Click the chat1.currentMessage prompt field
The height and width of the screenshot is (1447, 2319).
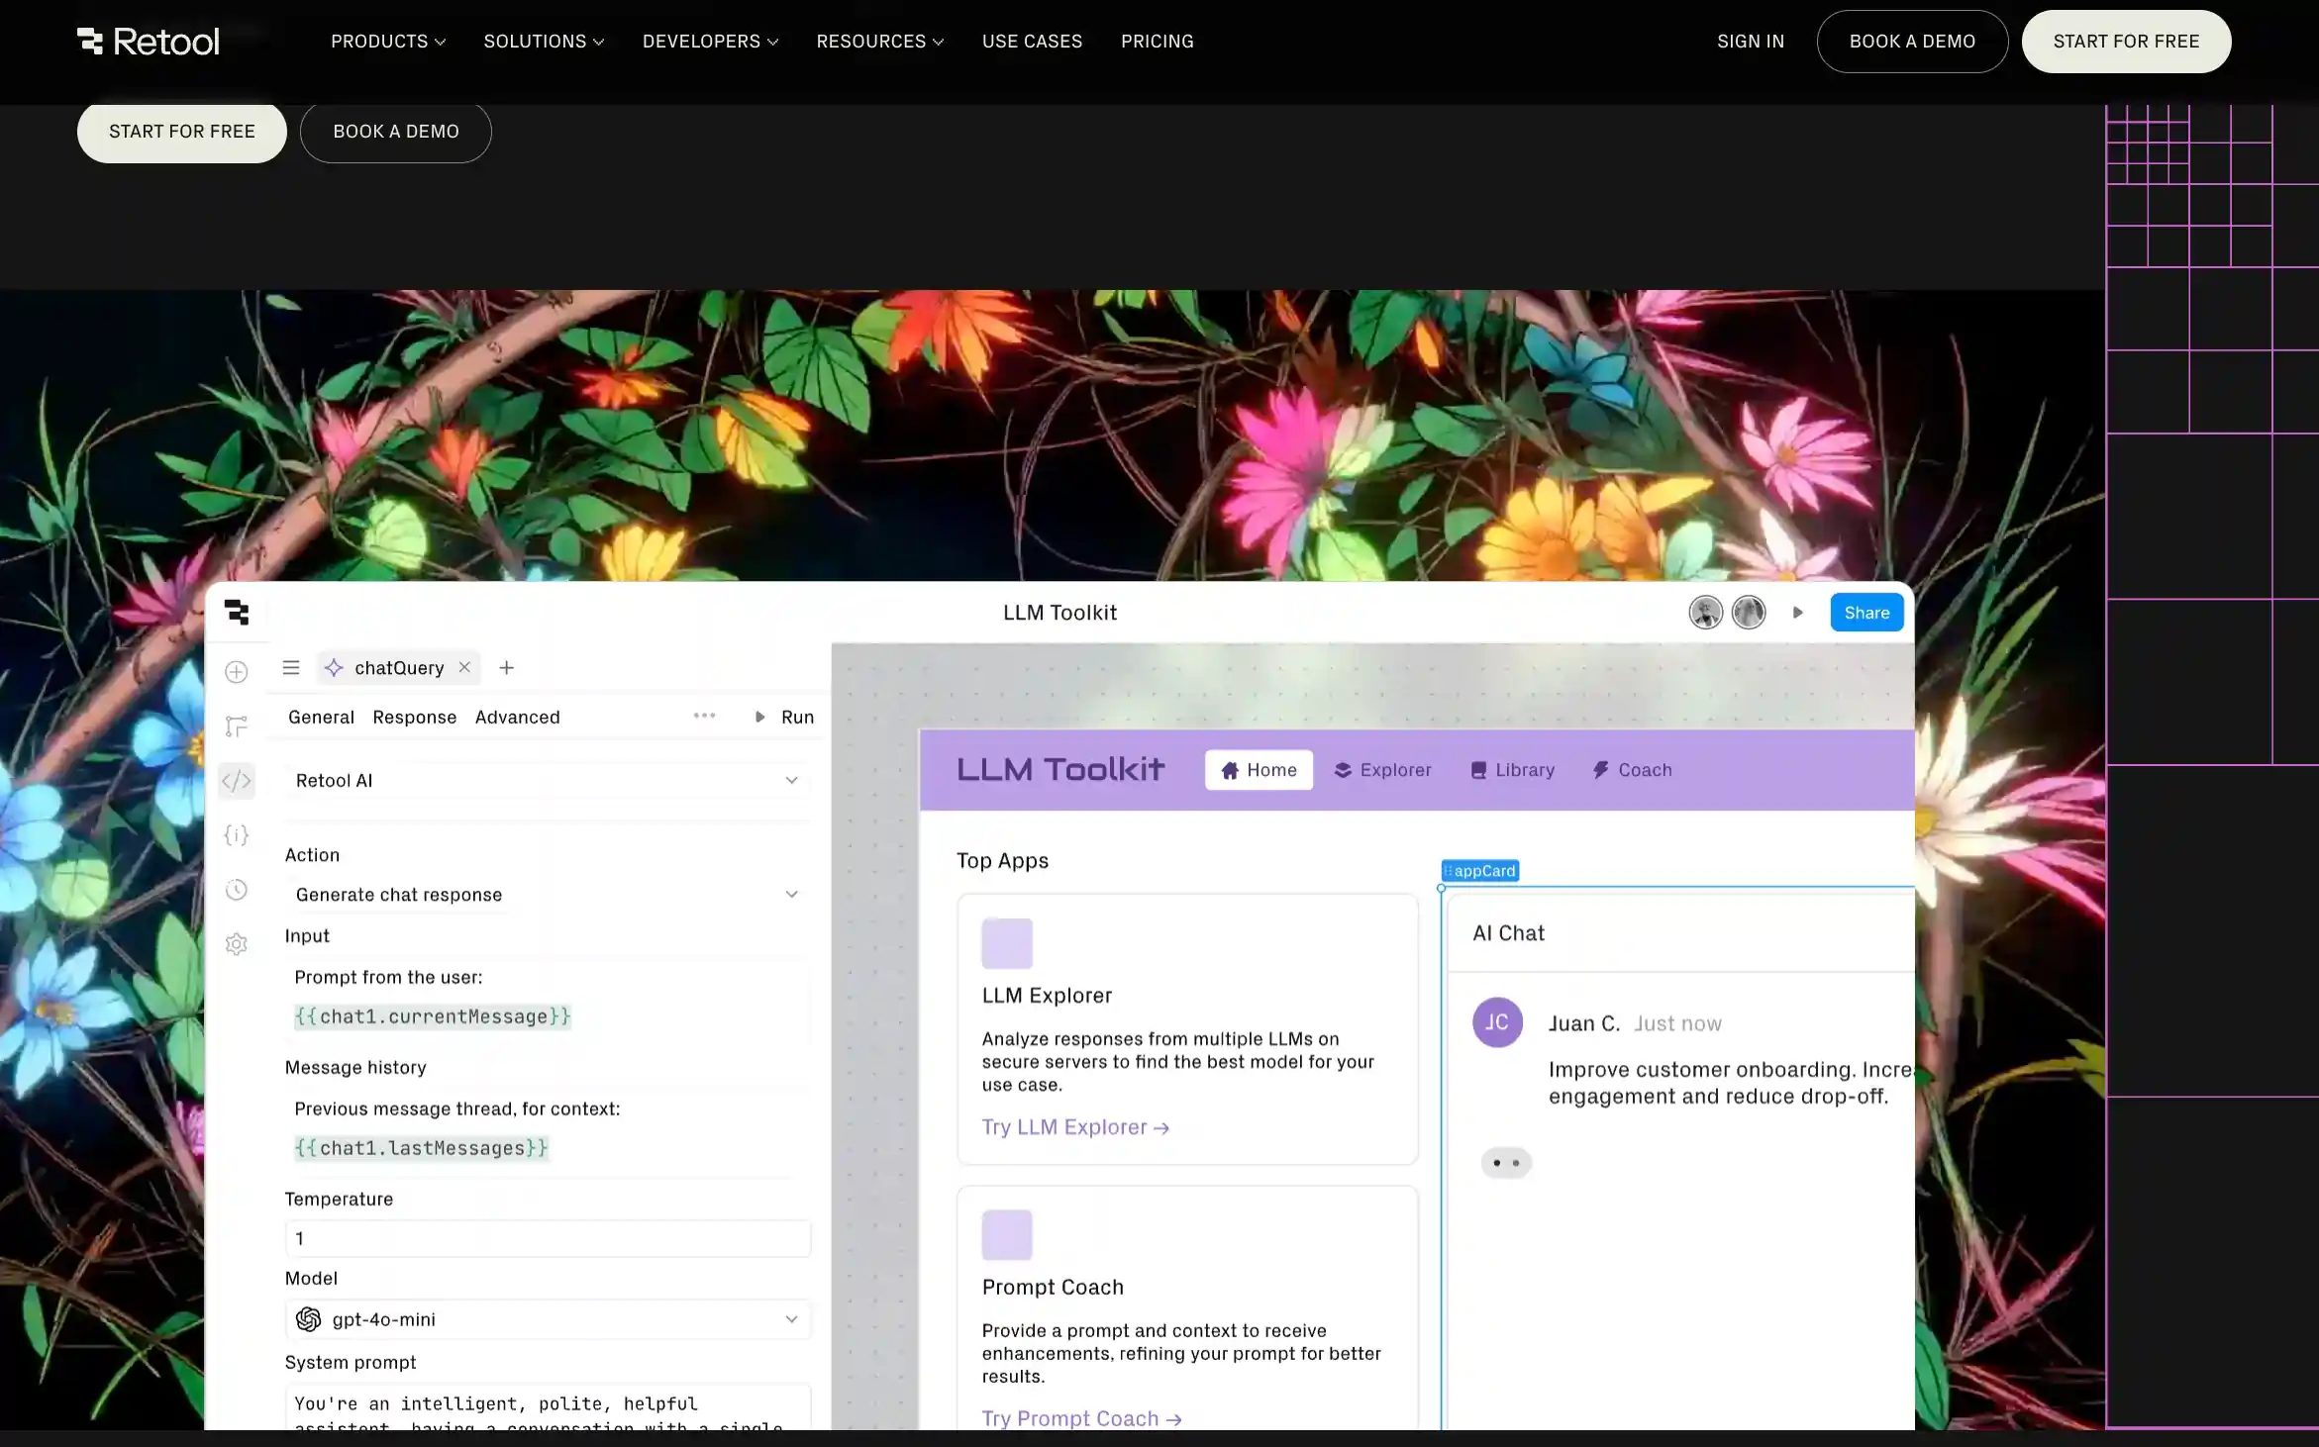(x=433, y=1016)
